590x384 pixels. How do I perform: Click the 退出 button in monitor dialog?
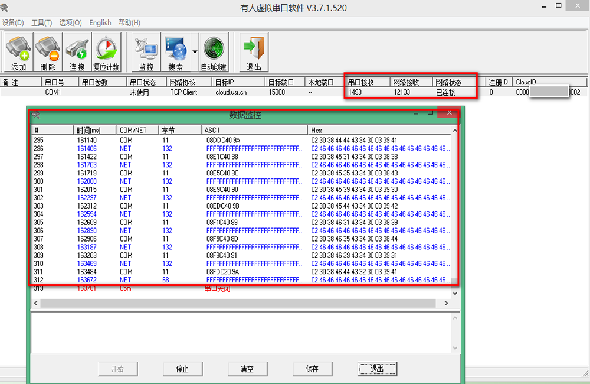376,369
